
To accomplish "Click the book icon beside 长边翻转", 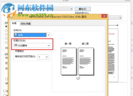I will tap(16, 45).
